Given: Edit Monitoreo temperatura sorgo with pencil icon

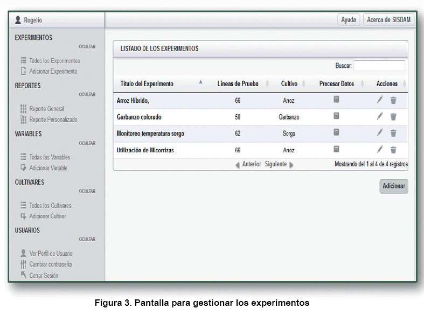Looking at the screenshot, I should coord(380,132).
